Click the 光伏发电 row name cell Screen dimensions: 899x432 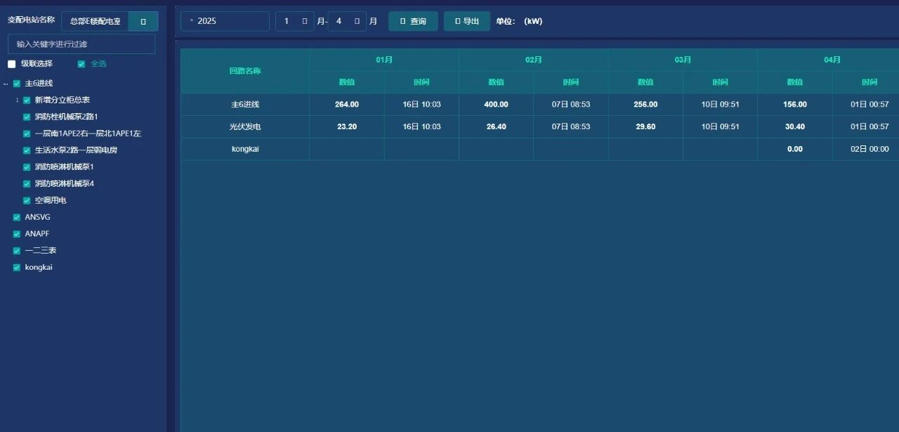pos(245,127)
